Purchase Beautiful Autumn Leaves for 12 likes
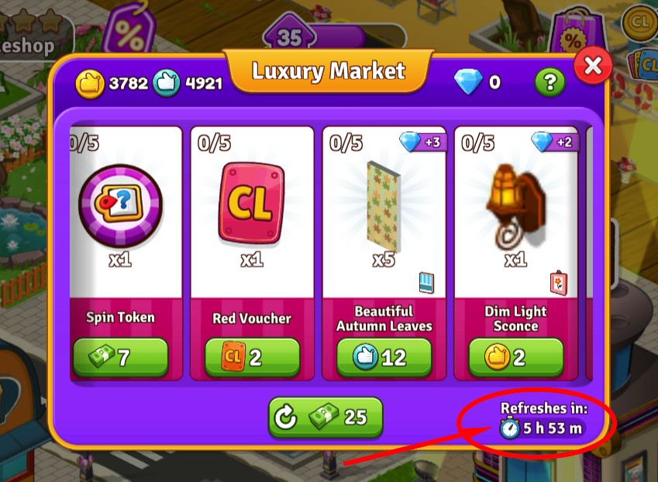 (384, 357)
